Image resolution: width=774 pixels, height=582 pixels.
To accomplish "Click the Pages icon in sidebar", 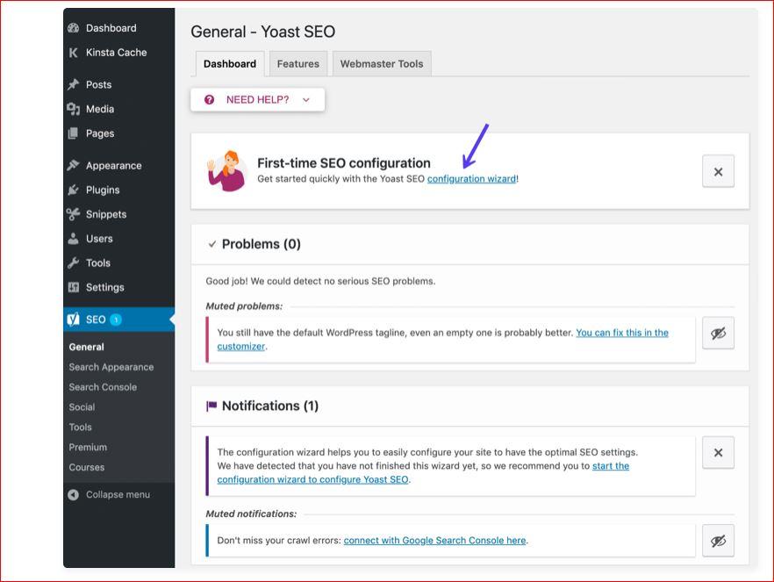I will click(x=73, y=133).
